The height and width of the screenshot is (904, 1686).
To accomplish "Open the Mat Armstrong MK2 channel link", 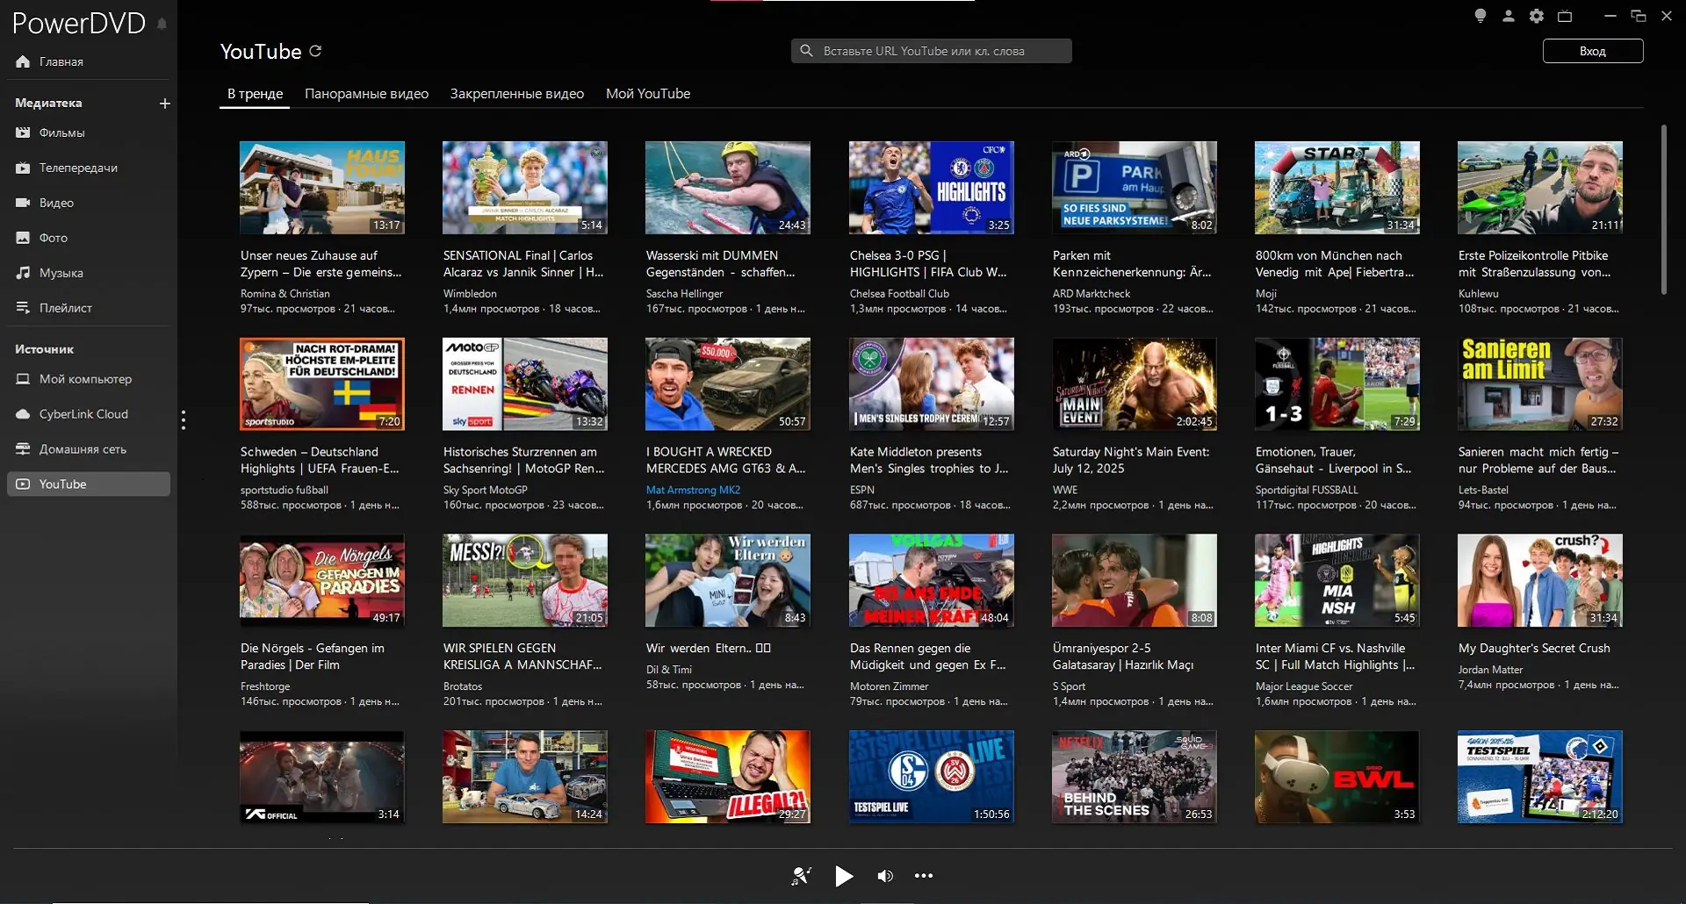I will [693, 490].
